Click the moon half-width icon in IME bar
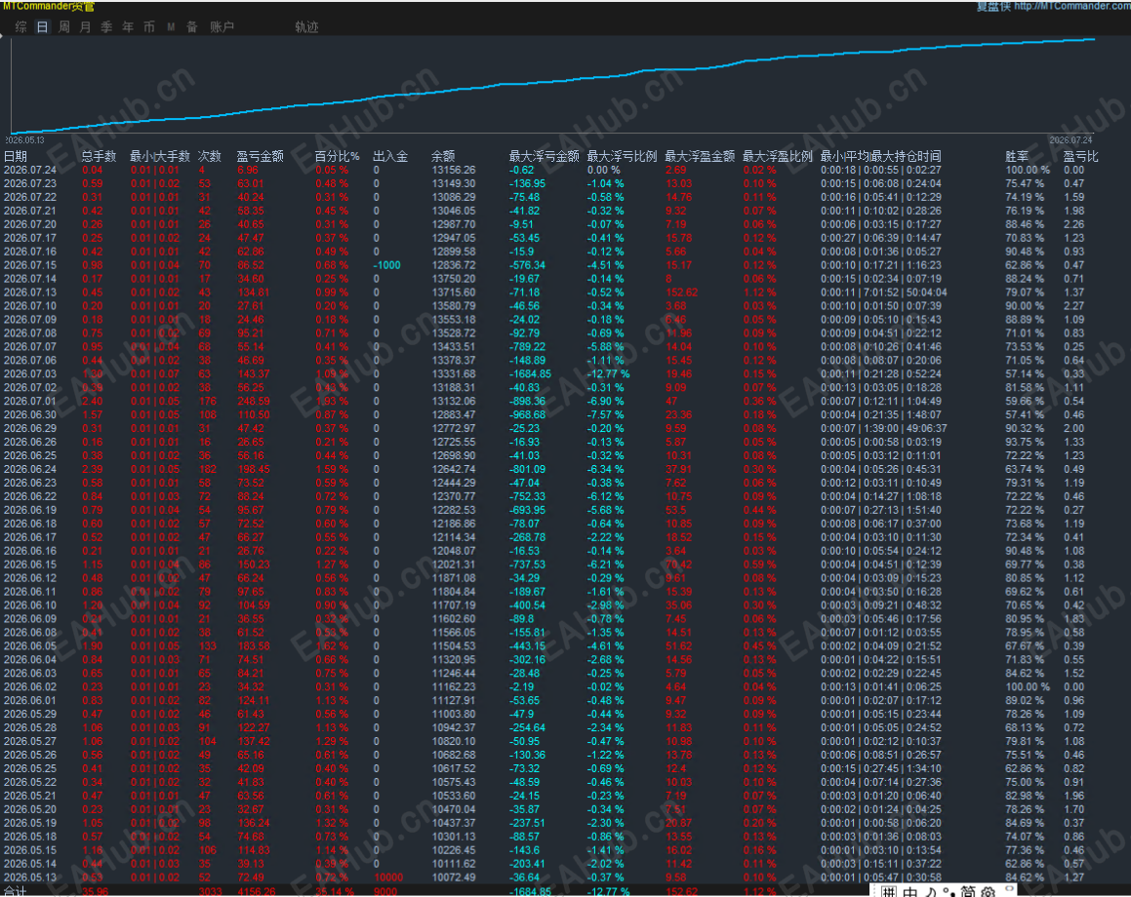 (931, 892)
